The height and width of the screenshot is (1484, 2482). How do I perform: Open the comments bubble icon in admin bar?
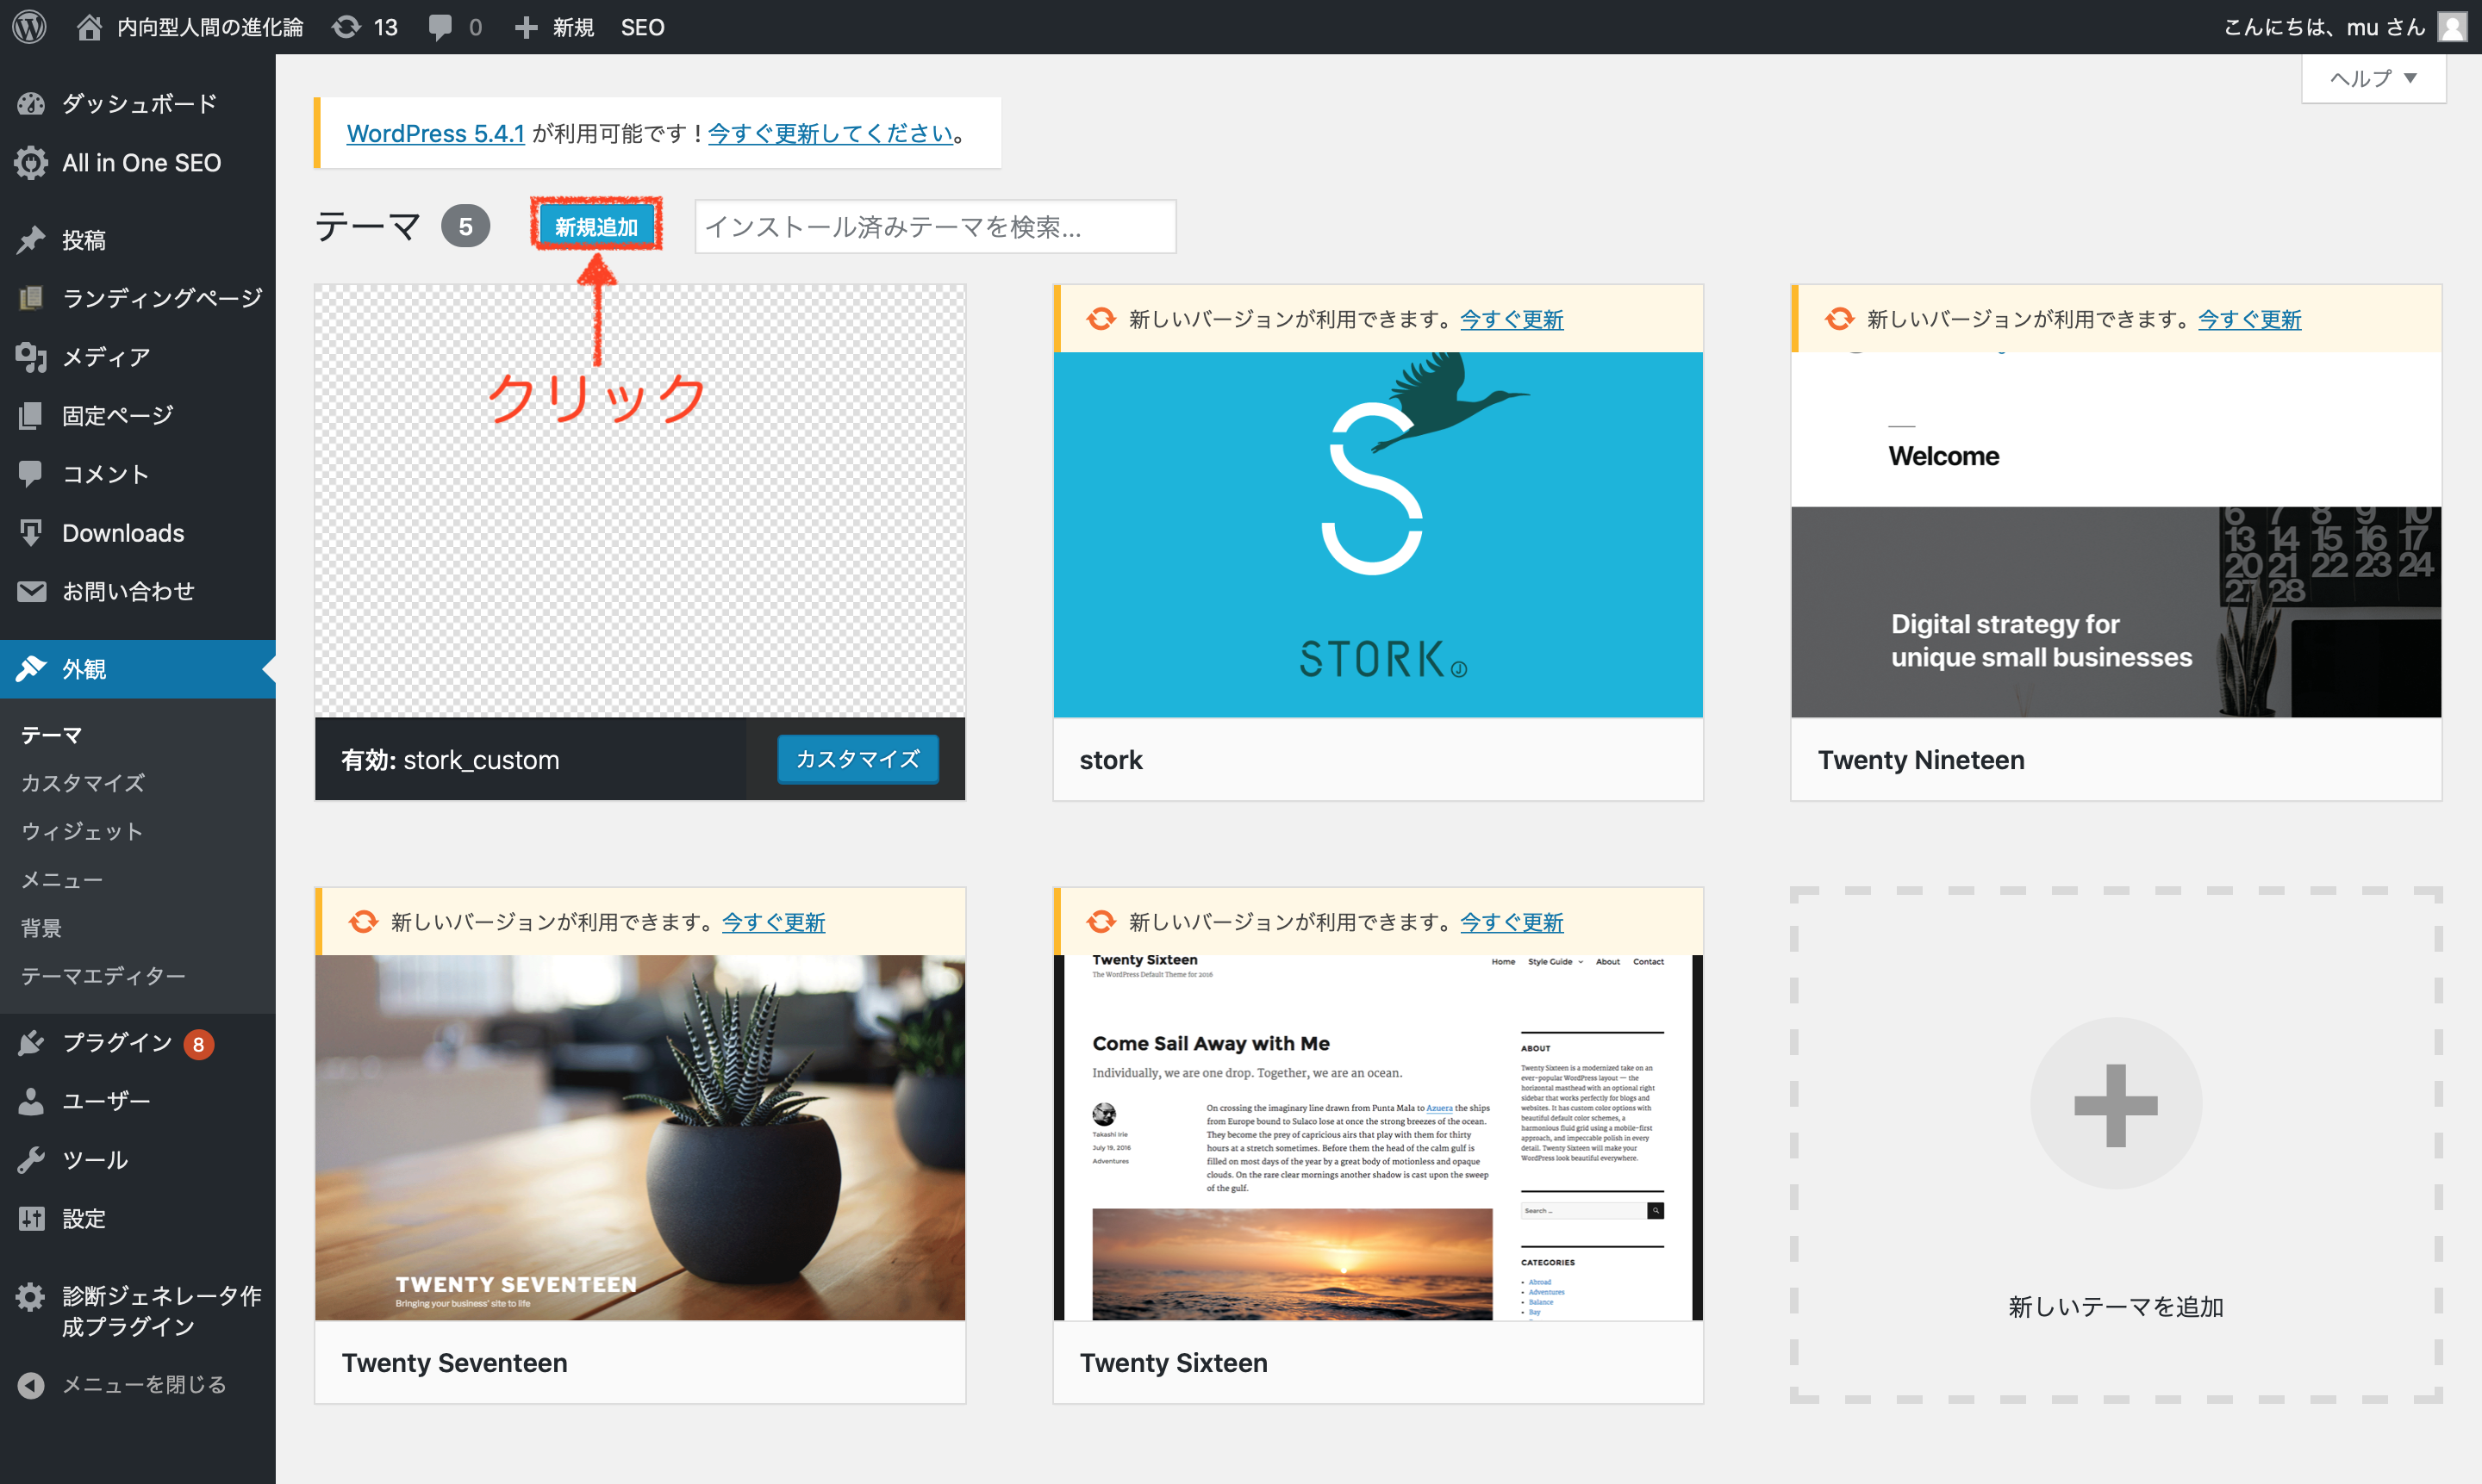[440, 27]
